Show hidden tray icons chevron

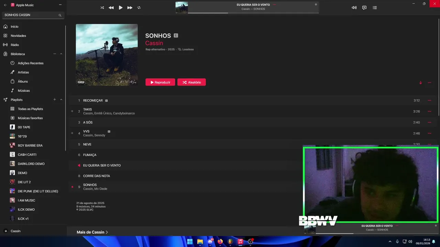pos(390,242)
